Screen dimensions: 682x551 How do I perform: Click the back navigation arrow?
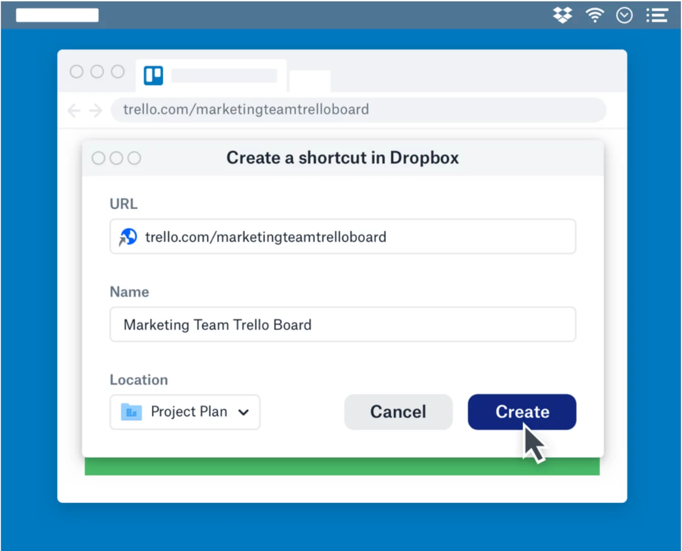pos(74,110)
